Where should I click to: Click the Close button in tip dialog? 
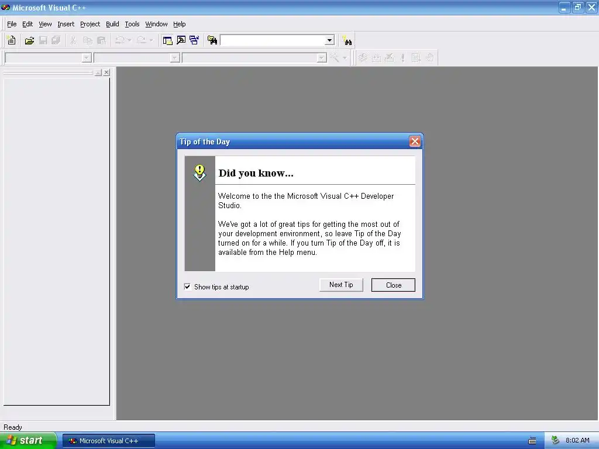393,285
